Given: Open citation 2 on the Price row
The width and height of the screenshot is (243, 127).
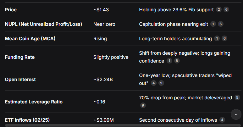Looking at the screenshot, I should 219,10.
